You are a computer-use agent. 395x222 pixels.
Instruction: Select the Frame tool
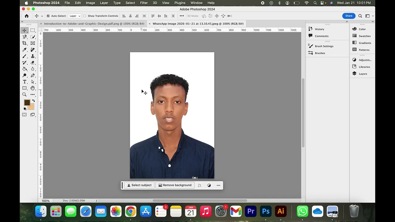pyautogui.click(x=32, y=43)
